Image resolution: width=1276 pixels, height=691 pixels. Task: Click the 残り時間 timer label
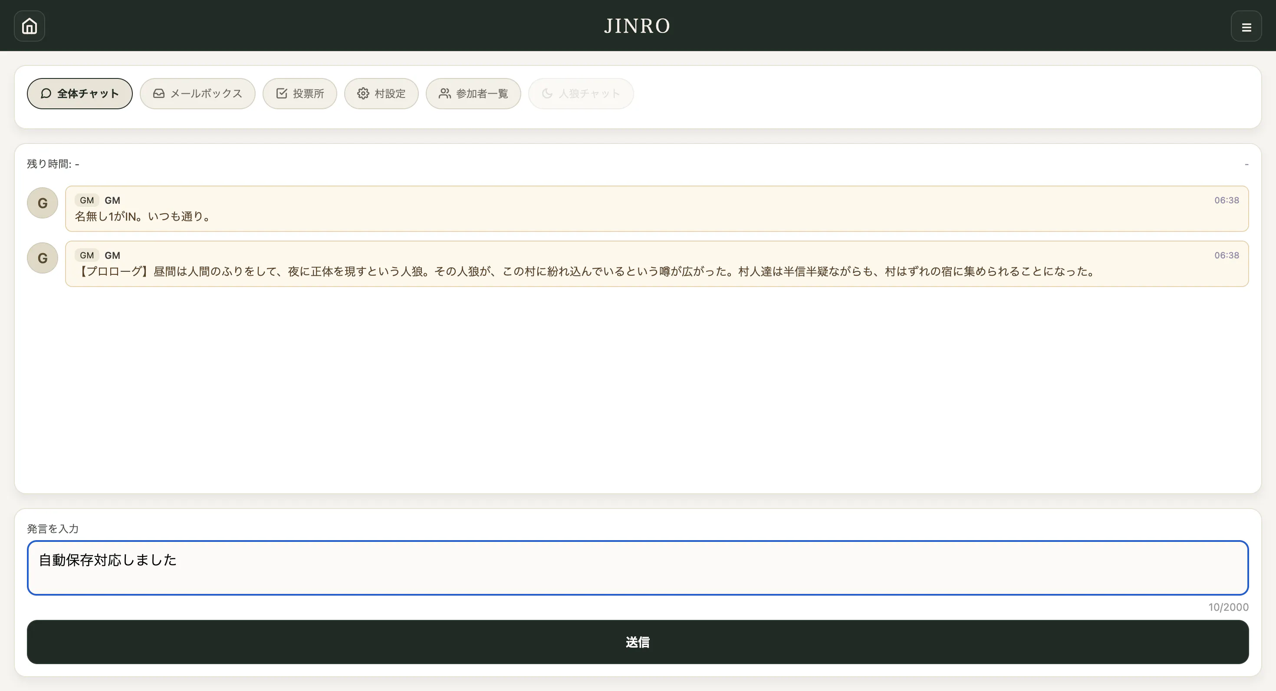tap(53, 164)
